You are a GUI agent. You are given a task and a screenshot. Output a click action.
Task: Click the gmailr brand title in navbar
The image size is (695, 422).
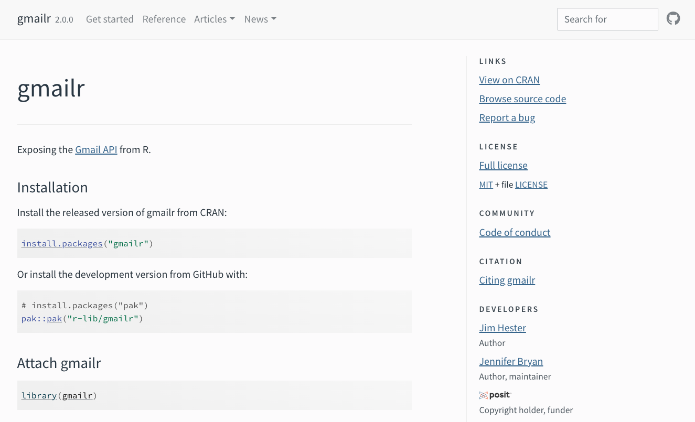[x=34, y=19]
